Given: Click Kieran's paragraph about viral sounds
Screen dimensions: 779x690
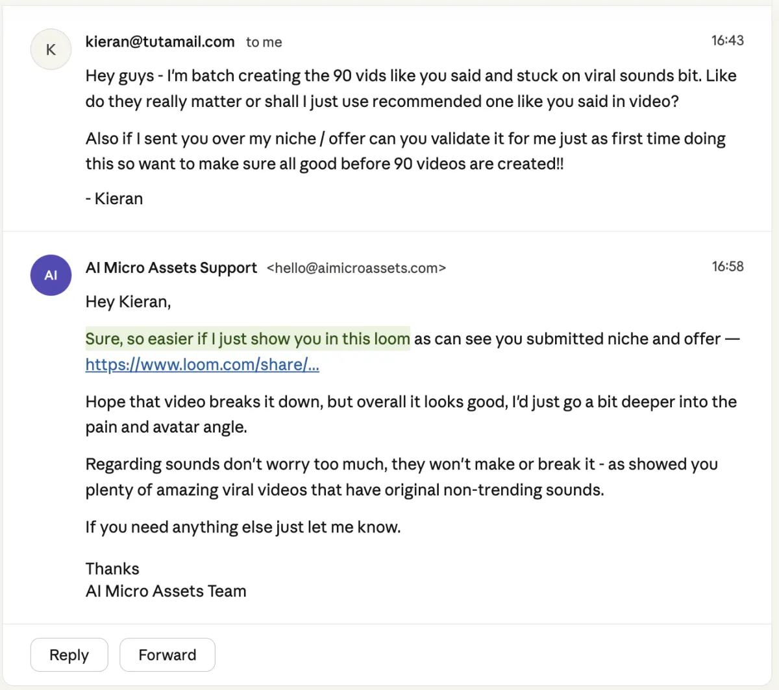Looking at the screenshot, I should coord(410,88).
